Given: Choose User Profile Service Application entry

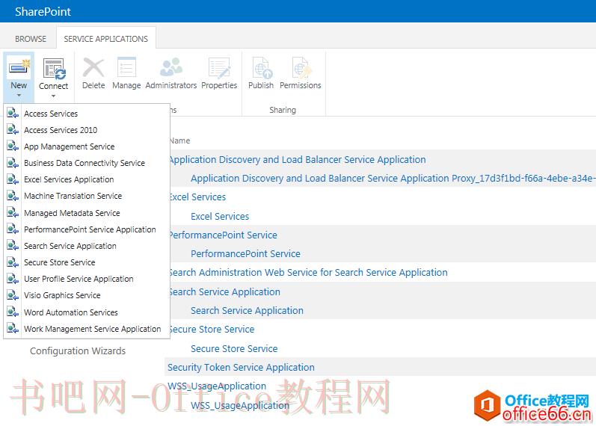Looking at the screenshot, I should [79, 279].
